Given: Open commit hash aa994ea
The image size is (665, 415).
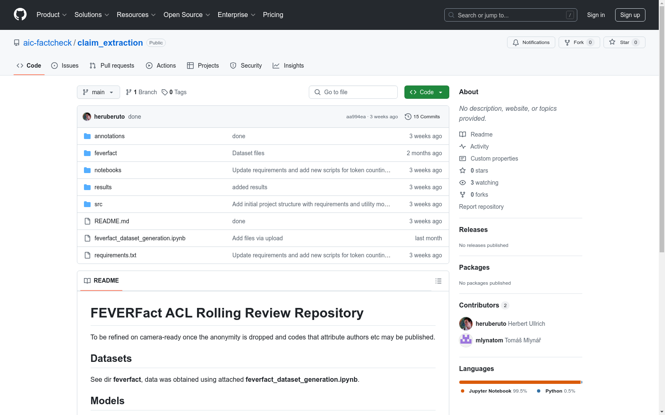Looking at the screenshot, I should coord(356,117).
